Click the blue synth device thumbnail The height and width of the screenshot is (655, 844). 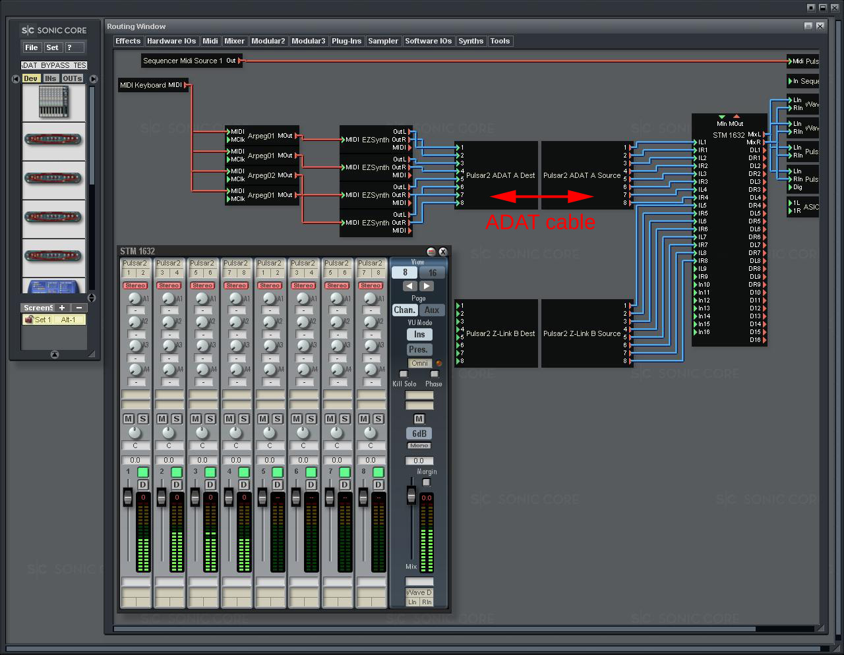[53, 287]
